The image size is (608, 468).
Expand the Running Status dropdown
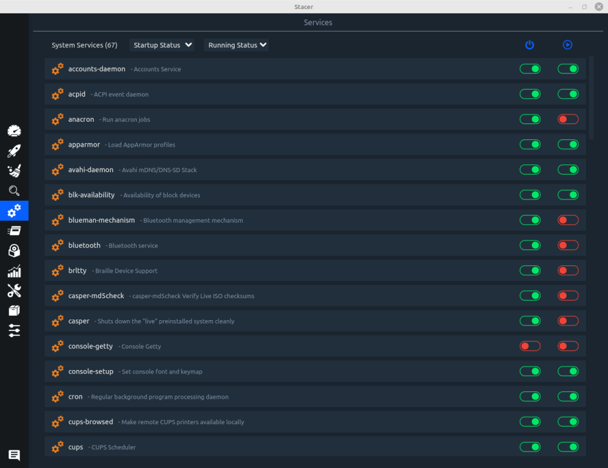coord(237,45)
